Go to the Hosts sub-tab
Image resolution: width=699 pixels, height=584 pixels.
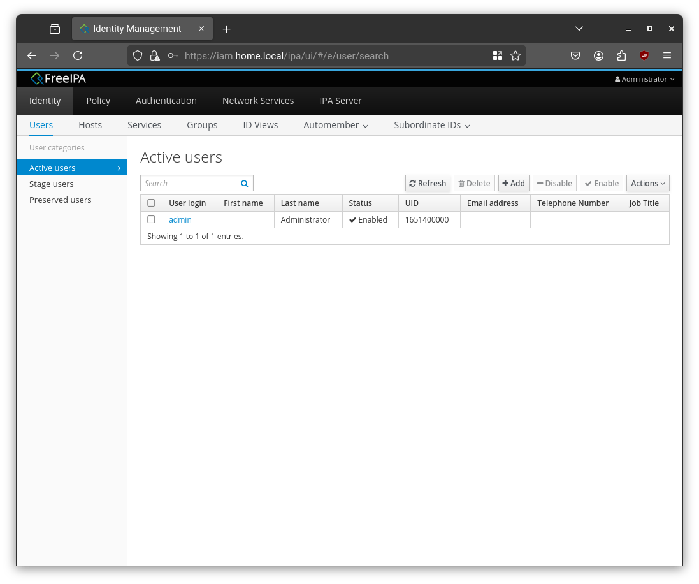pos(90,126)
